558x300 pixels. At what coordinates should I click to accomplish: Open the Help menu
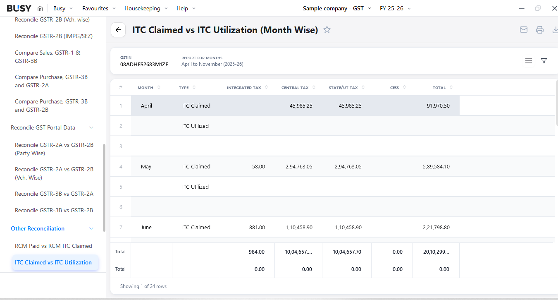pyautogui.click(x=186, y=8)
